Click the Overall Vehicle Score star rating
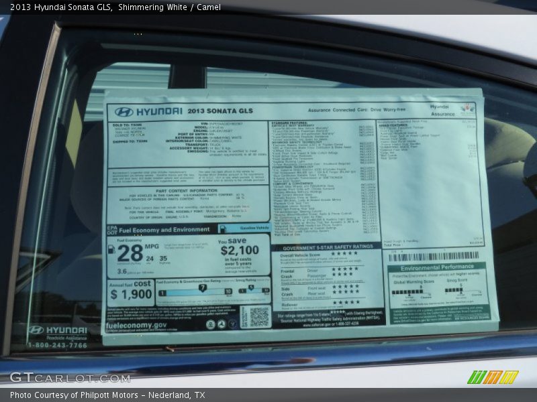The image size is (537, 402). point(344,254)
